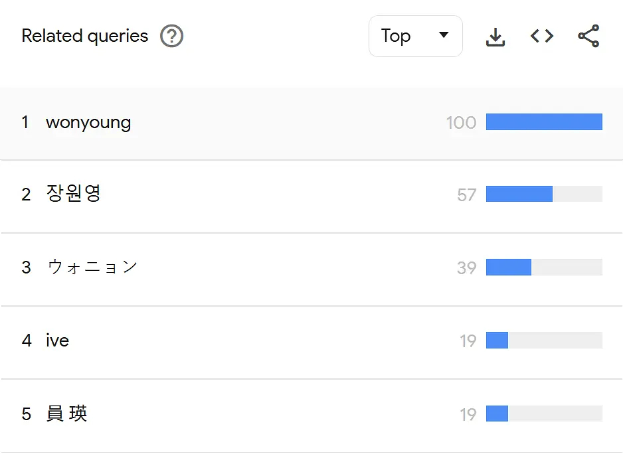Image resolution: width=623 pixels, height=456 pixels.
Task: Click the bar next to ive
Action: click(544, 340)
